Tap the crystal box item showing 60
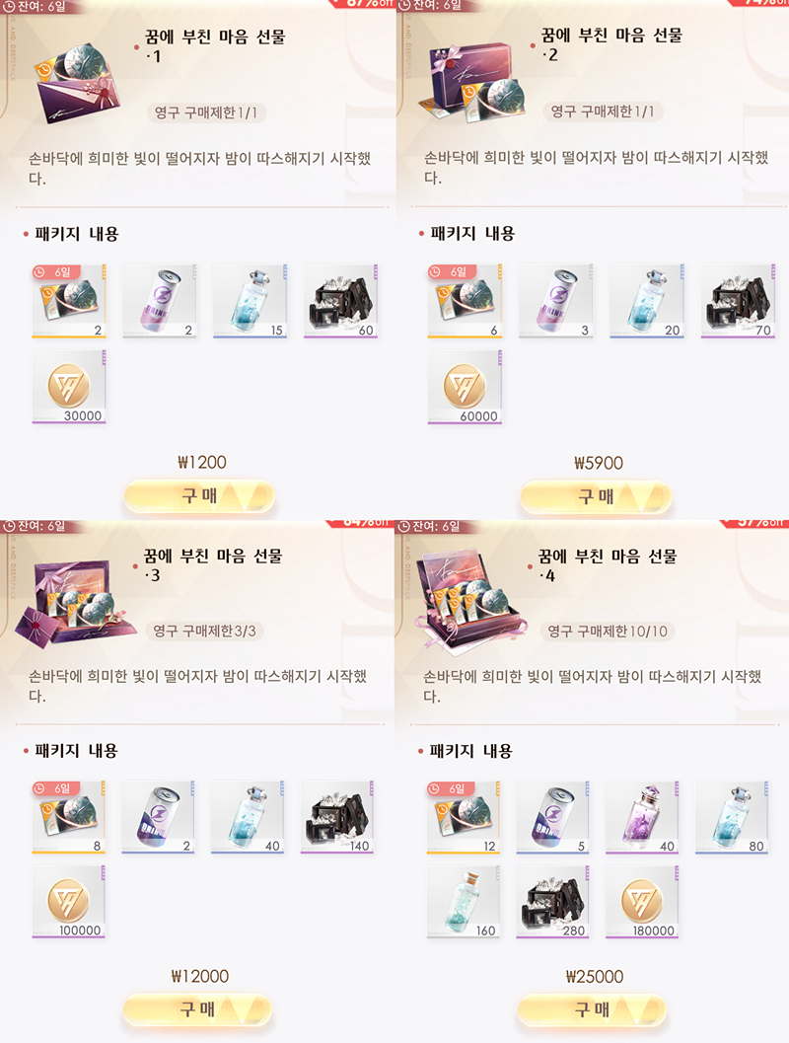This screenshot has height=1043, width=789. pyautogui.click(x=340, y=301)
